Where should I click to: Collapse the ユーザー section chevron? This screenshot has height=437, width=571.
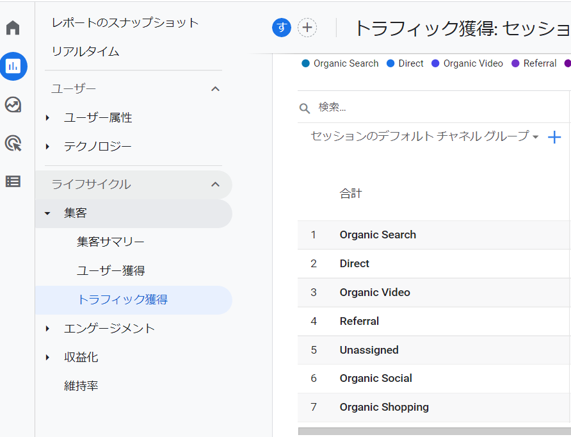pos(216,89)
